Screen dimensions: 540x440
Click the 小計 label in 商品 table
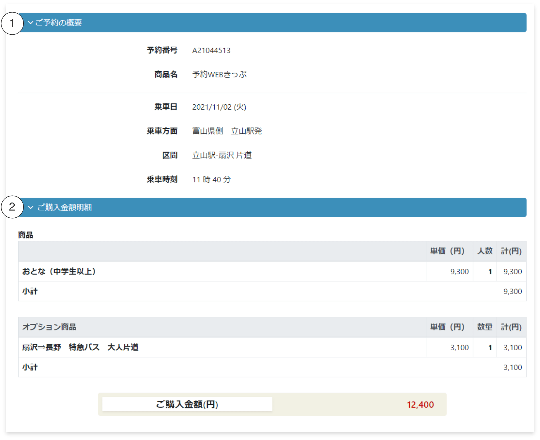pos(30,291)
